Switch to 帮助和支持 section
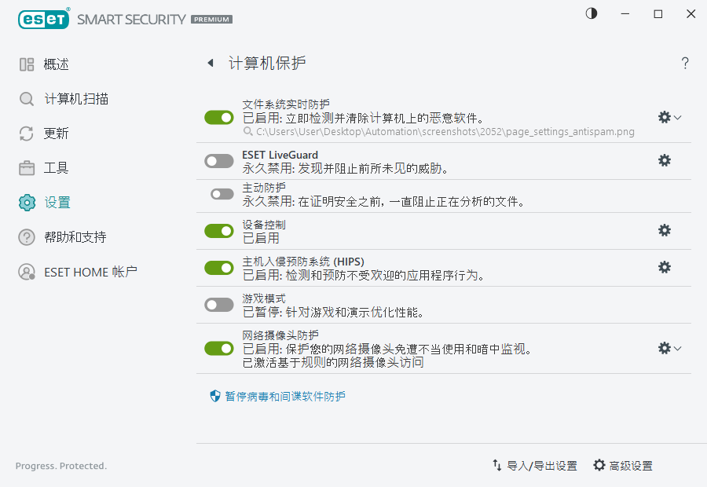Image resolution: width=707 pixels, height=487 pixels. pos(26,236)
